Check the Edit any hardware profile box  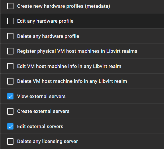tap(10, 21)
